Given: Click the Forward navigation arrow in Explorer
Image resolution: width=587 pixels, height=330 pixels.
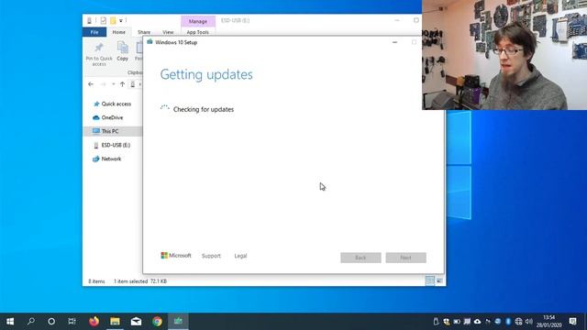Looking at the screenshot, I should coord(104,84).
